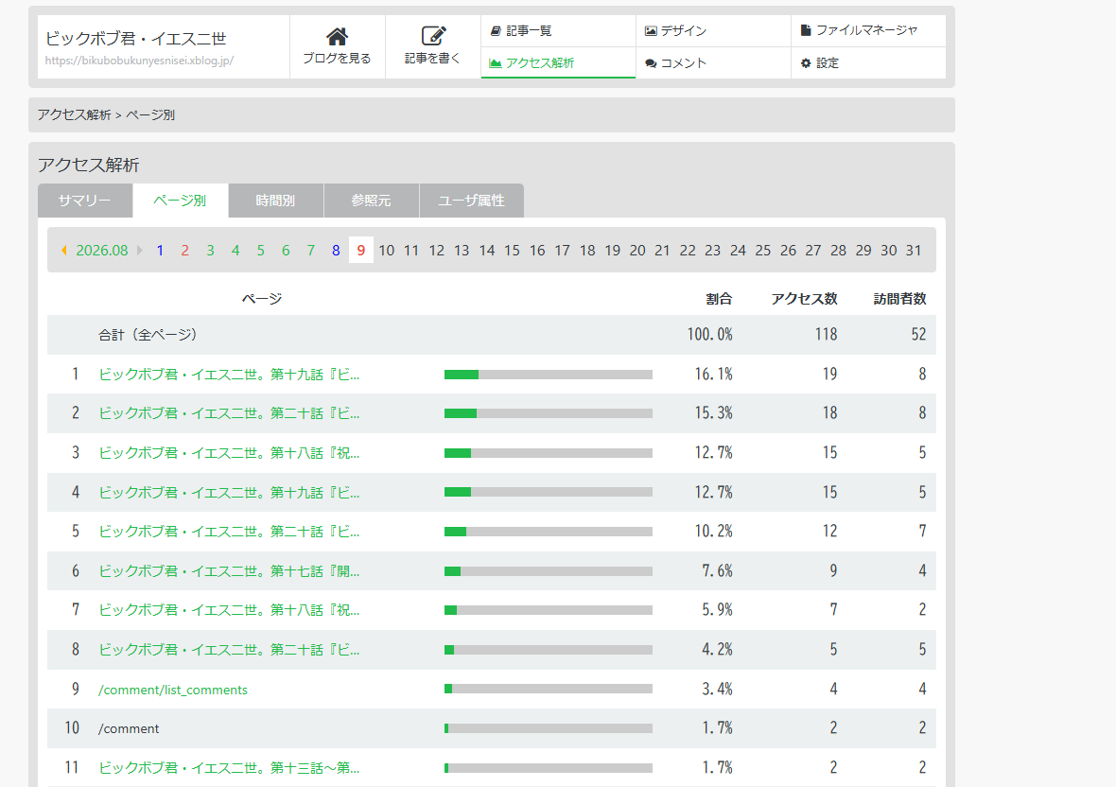Click the file icon beside ファイルマネージャ

[806, 30]
